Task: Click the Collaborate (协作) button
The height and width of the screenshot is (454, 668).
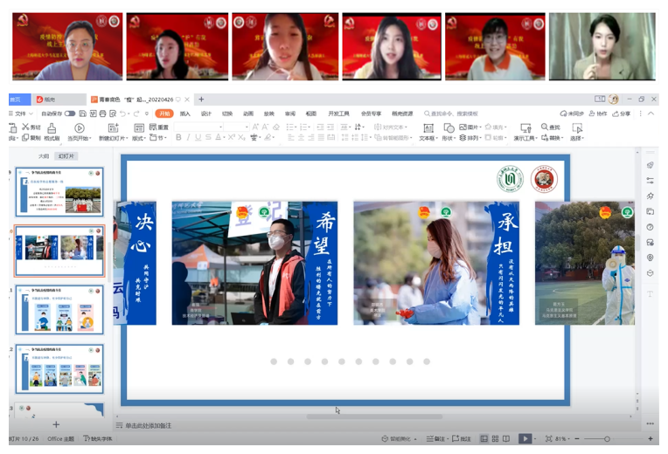Action: click(x=597, y=113)
